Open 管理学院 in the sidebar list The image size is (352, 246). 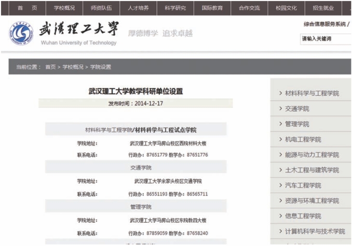click(x=297, y=124)
